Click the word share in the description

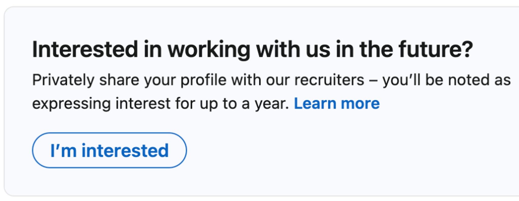click(119, 80)
